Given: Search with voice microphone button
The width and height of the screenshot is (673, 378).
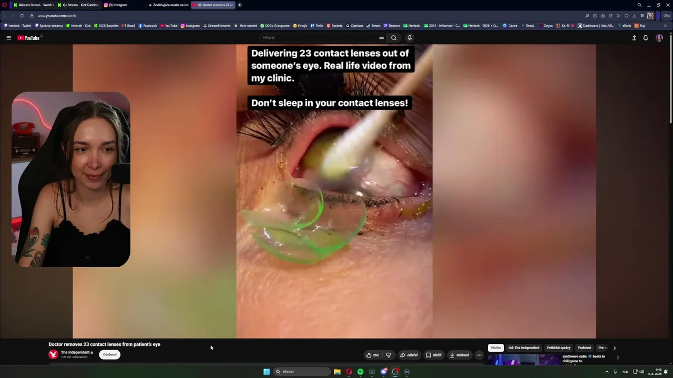Looking at the screenshot, I should (x=410, y=38).
